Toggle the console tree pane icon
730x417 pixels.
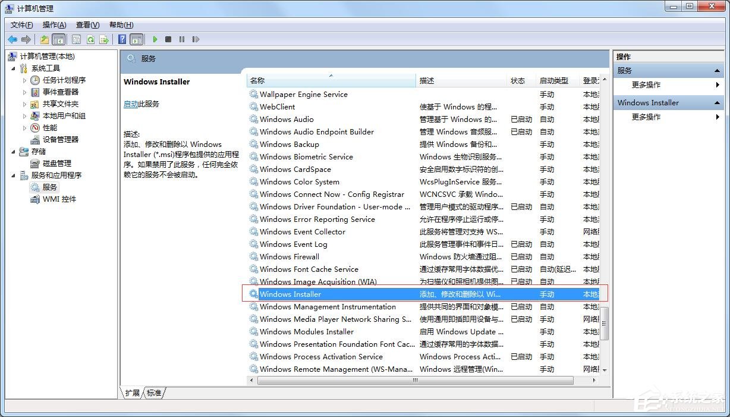[x=58, y=39]
